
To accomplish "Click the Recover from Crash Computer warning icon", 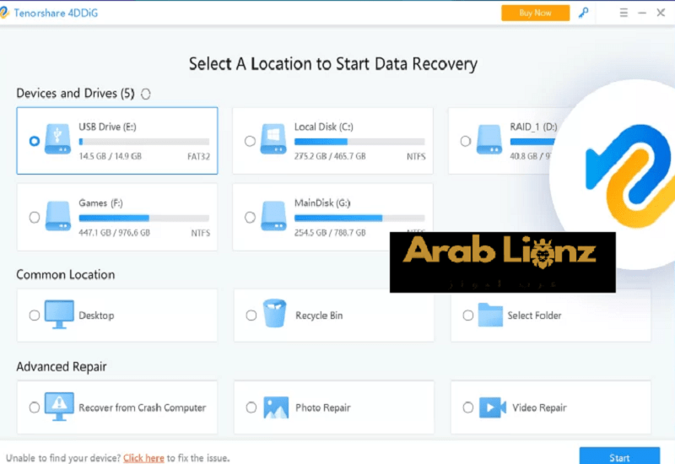I will point(59,407).
